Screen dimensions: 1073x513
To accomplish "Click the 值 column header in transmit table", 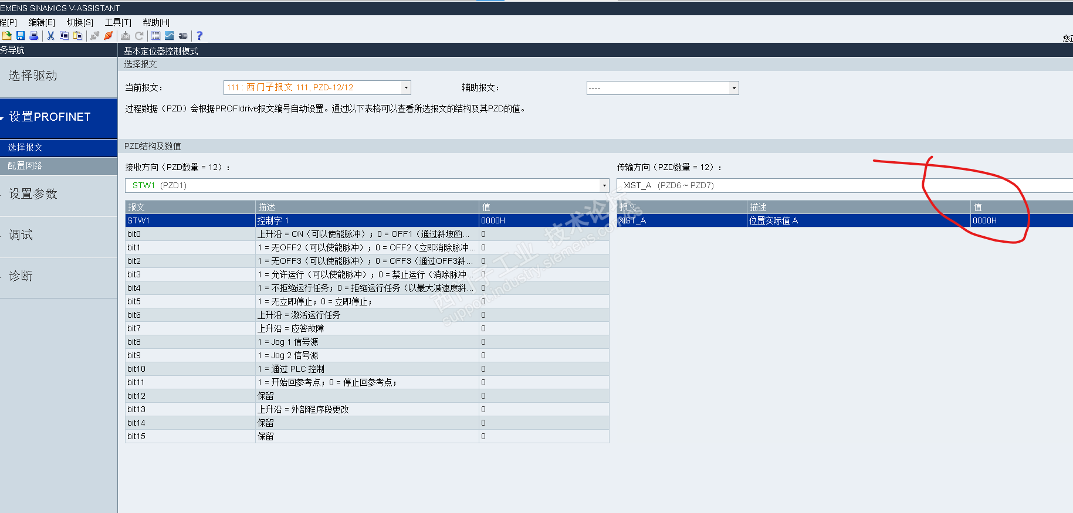I will tap(1022, 207).
